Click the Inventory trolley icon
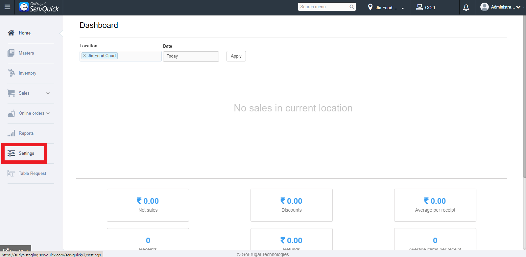The width and height of the screenshot is (526, 257). point(11,73)
